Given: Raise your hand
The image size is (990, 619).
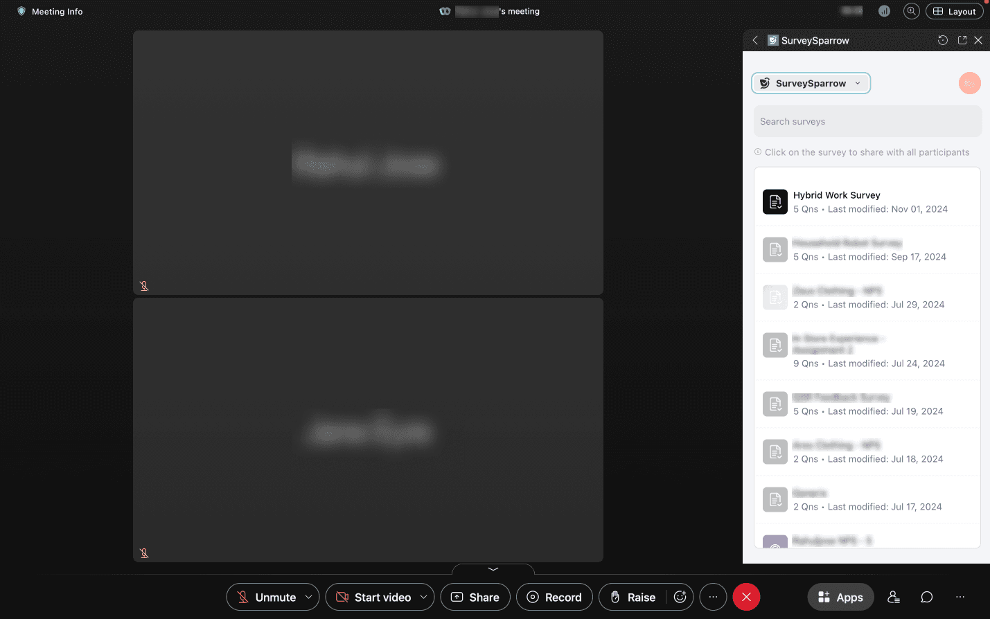Looking at the screenshot, I should coord(633,597).
